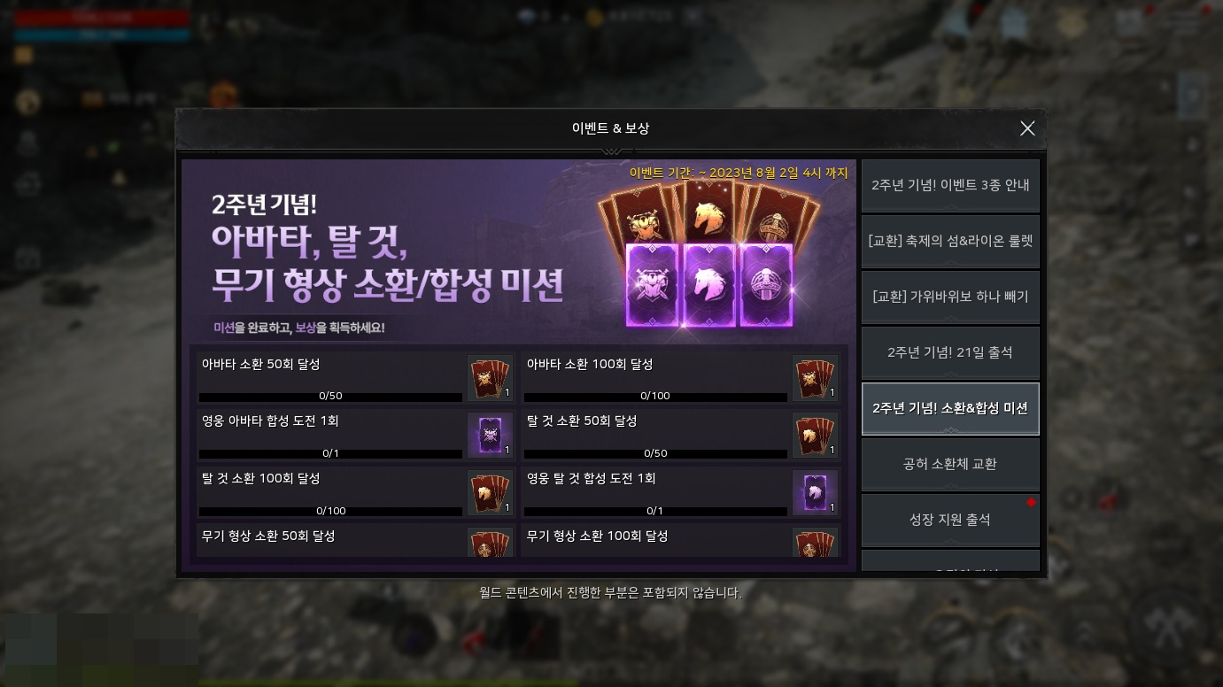Select purple hero mount card reward icon
Viewport: 1223px width, 687px height.
tap(815, 492)
